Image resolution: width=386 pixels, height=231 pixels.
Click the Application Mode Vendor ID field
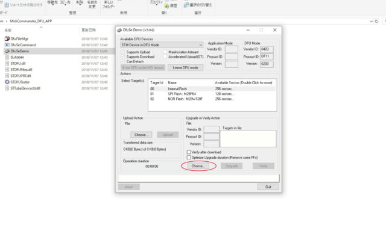point(232,49)
